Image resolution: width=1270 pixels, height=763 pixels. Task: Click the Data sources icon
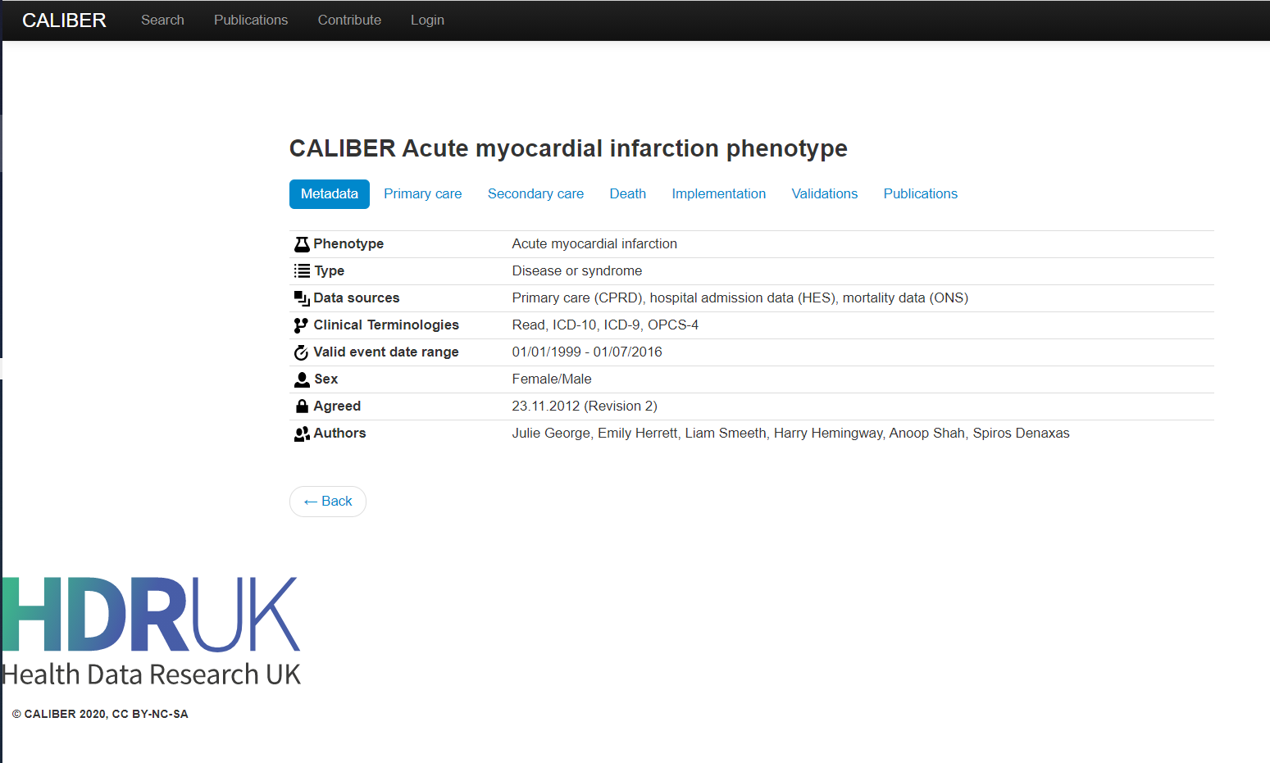click(302, 298)
